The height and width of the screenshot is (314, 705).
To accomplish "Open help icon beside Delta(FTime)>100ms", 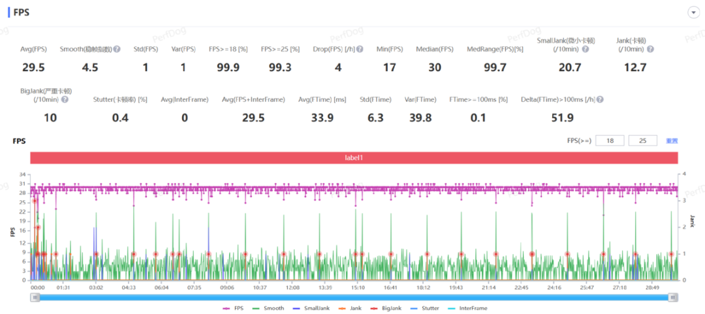I will 601,99.
